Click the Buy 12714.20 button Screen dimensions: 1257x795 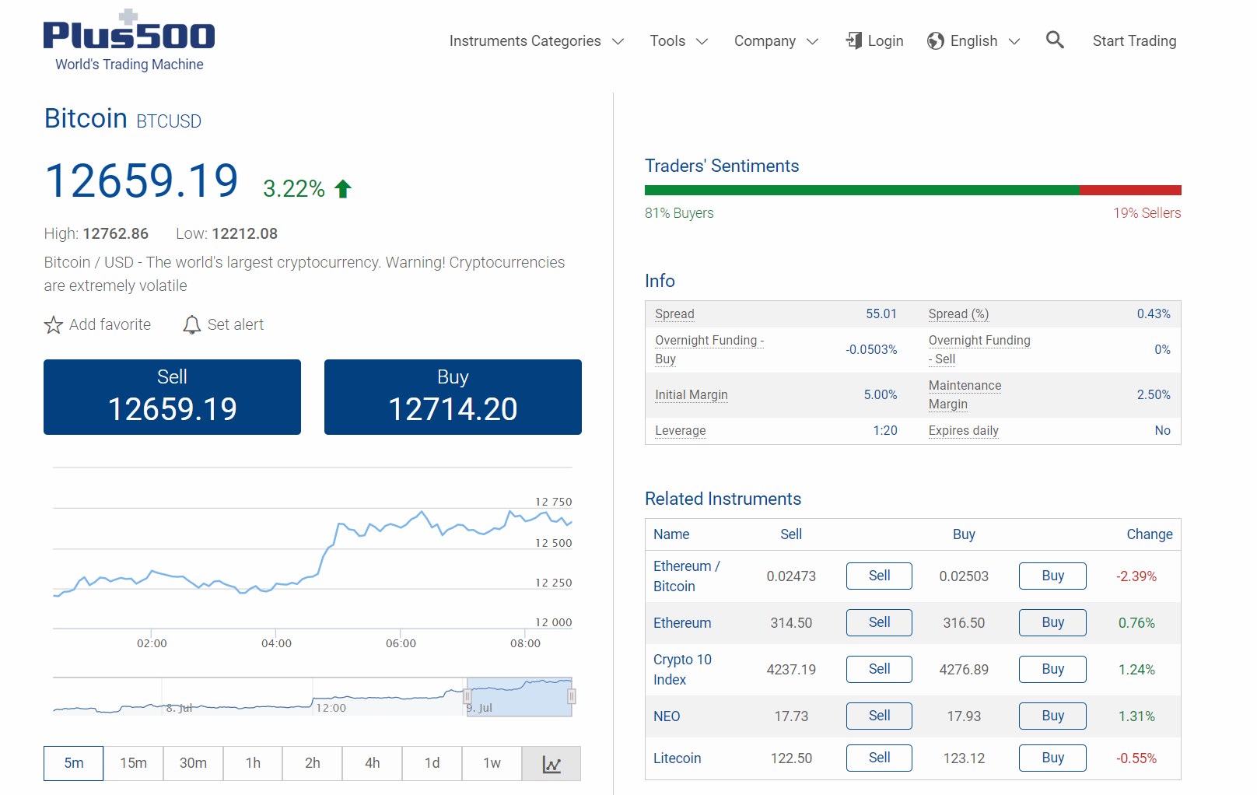pyautogui.click(x=453, y=397)
